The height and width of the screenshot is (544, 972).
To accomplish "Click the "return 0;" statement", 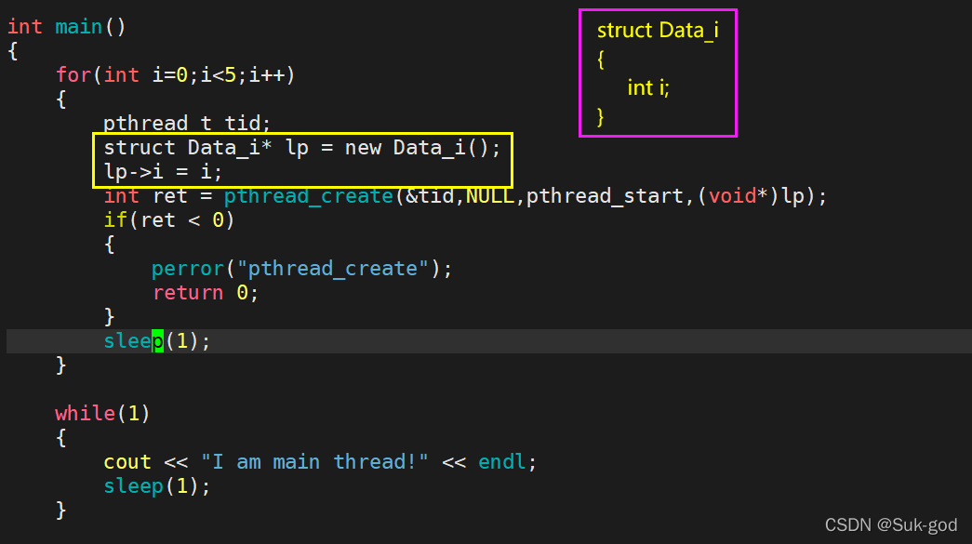I will pyautogui.click(x=206, y=292).
